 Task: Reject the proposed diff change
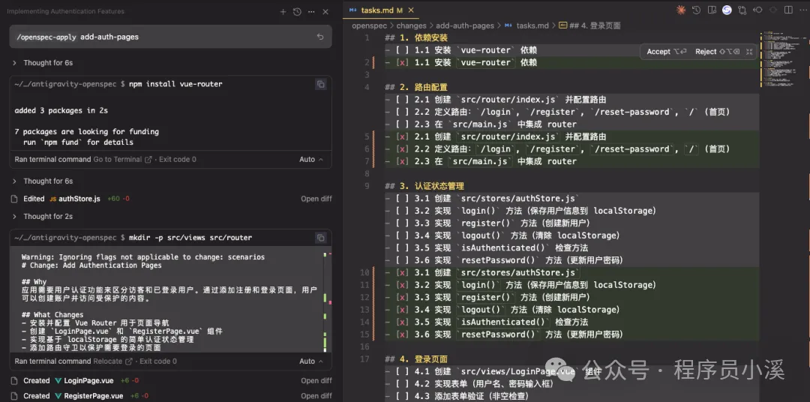712,52
